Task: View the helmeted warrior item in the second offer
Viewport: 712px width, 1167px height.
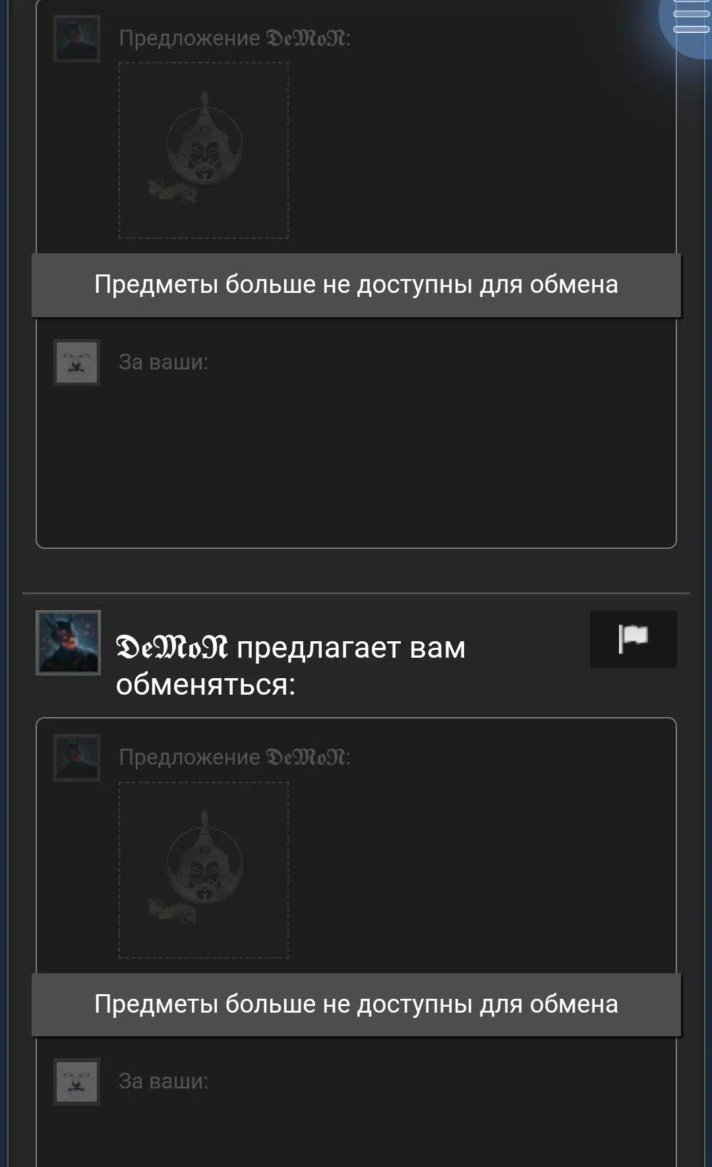Action: tap(204, 870)
